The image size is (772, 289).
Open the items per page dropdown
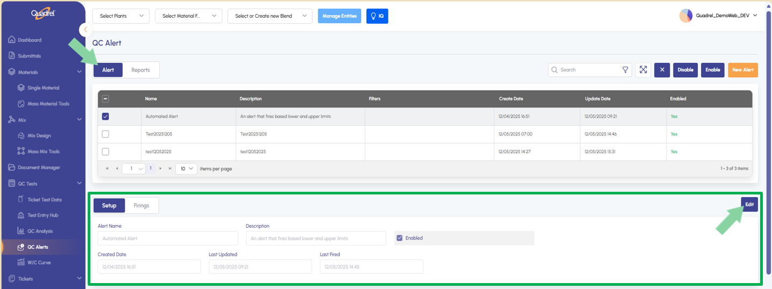click(187, 169)
